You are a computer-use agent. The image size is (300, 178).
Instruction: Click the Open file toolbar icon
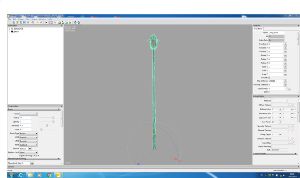pyautogui.click(x=13, y=22)
